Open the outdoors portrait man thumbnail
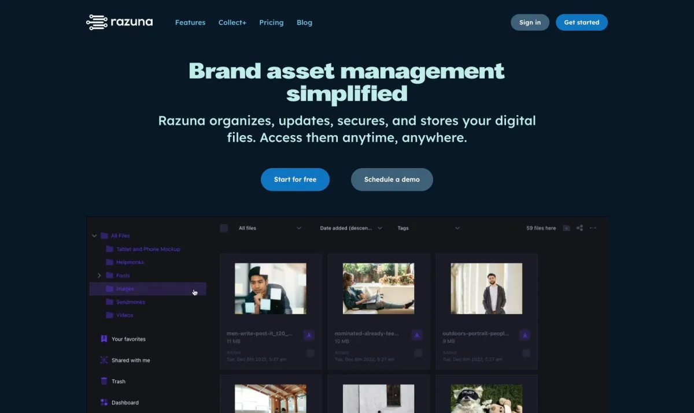Image resolution: width=694 pixels, height=413 pixels. [486, 289]
